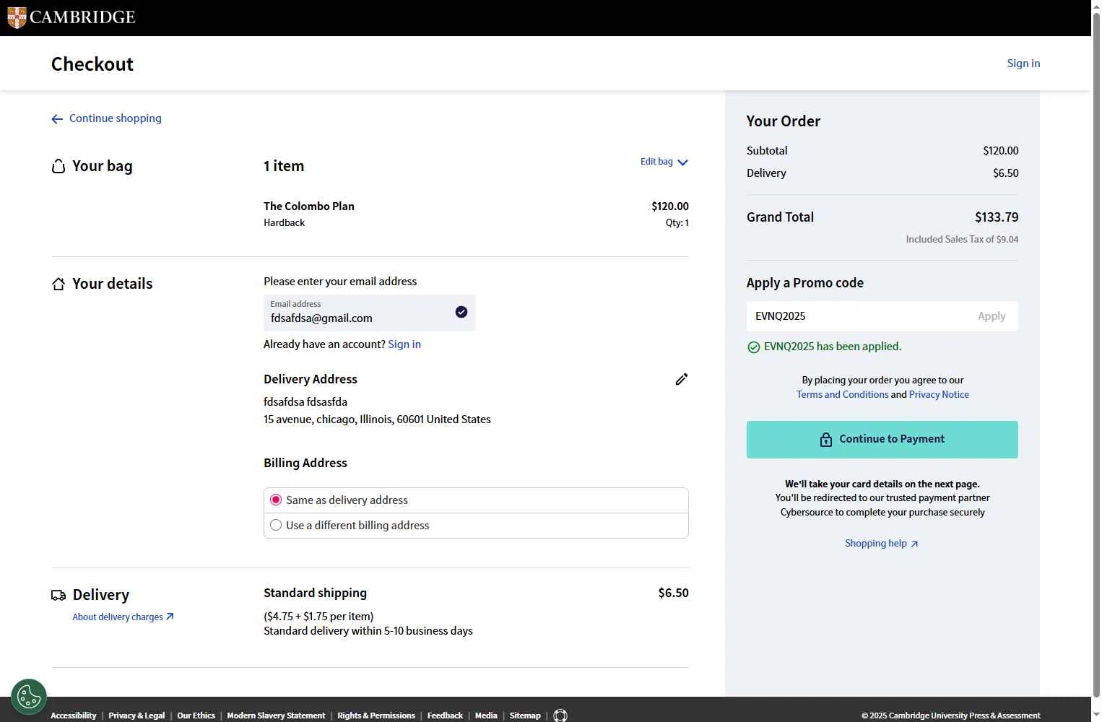The height and width of the screenshot is (722, 1102).
Task: Click 'EVNQ2025 has been applied.' message
Action: [x=833, y=347]
